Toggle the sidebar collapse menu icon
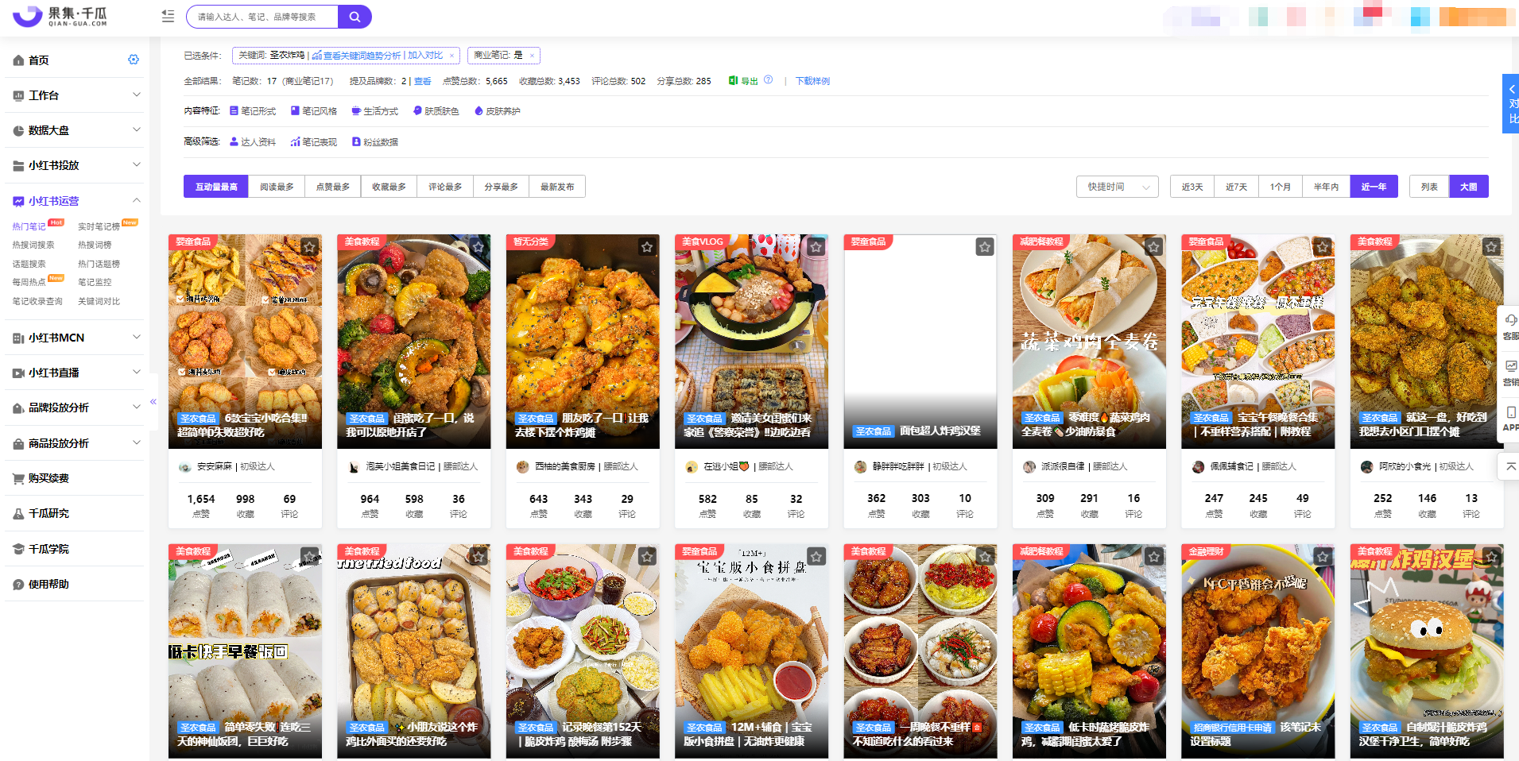This screenshot has height=761, width=1519. click(168, 16)
